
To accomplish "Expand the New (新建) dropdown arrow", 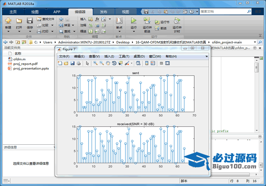I will coord(8,32).
